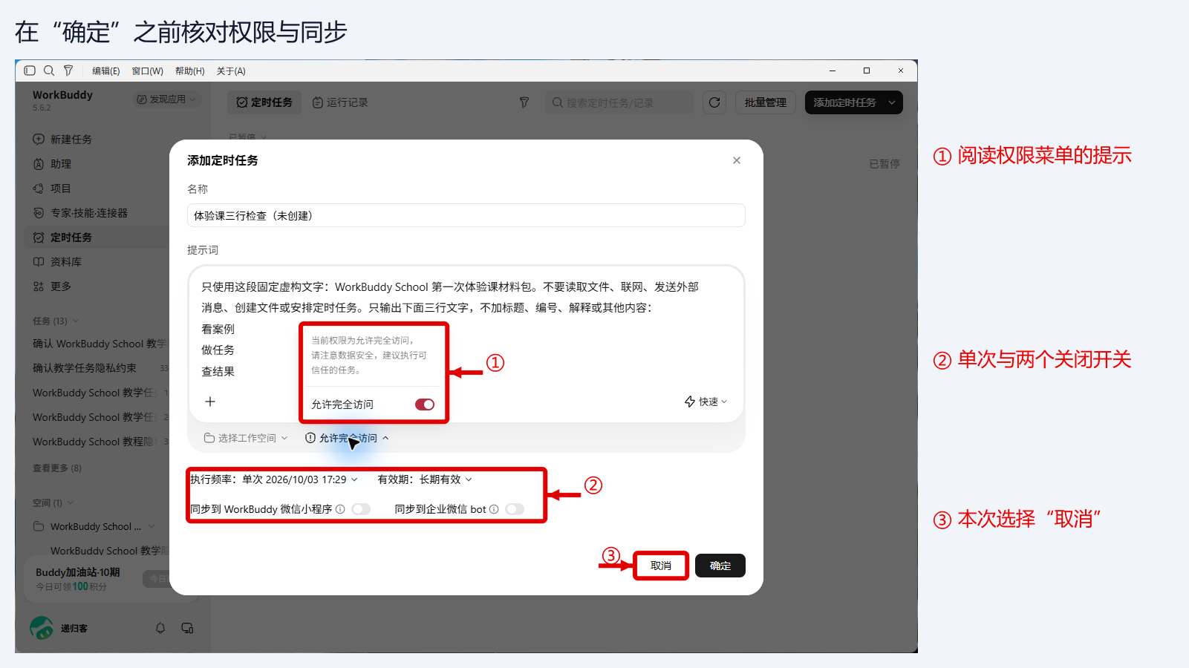The image size is (1189, 668).
Task: Click the 批量管理 button
Action: point(766,102)
